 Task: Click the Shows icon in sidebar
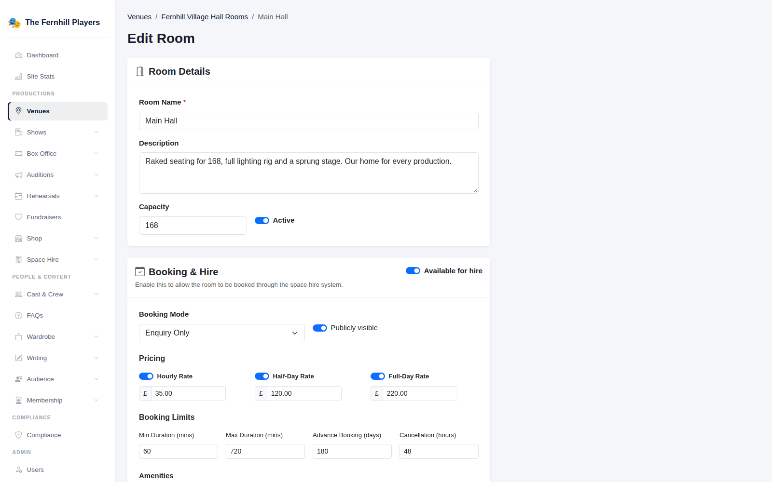click(x=18, y=132)
